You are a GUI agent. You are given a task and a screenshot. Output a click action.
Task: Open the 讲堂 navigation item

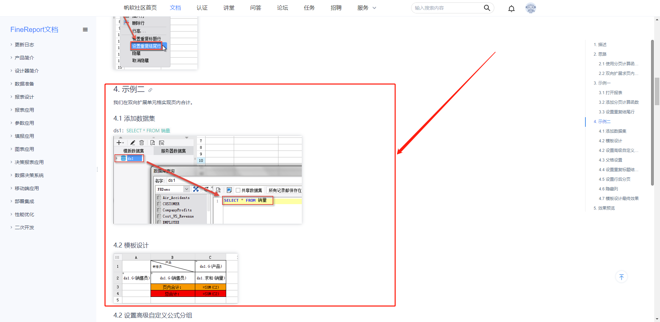229,8
